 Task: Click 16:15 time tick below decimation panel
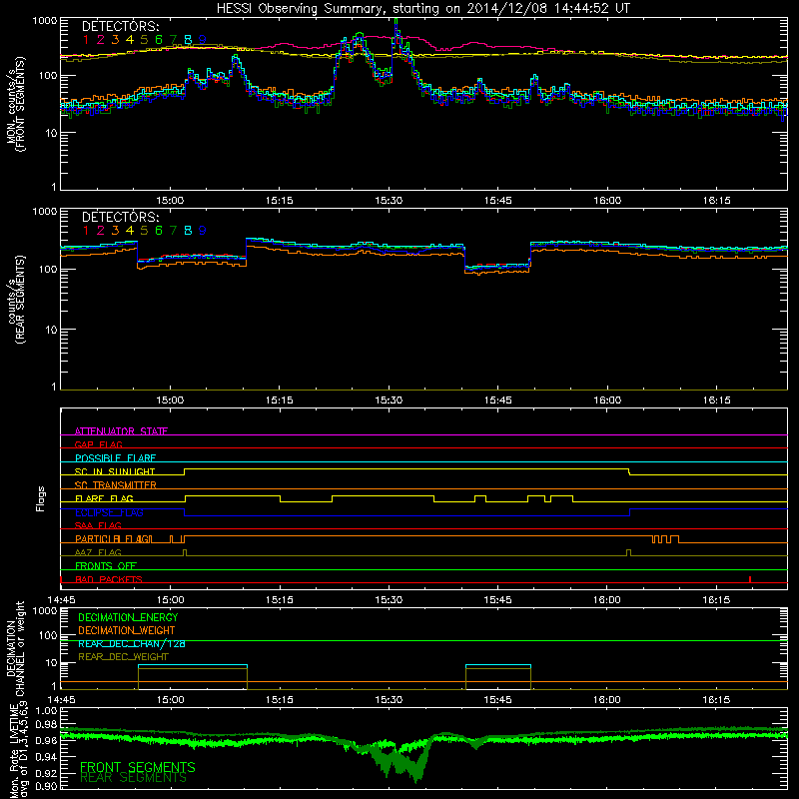[716, 700]
